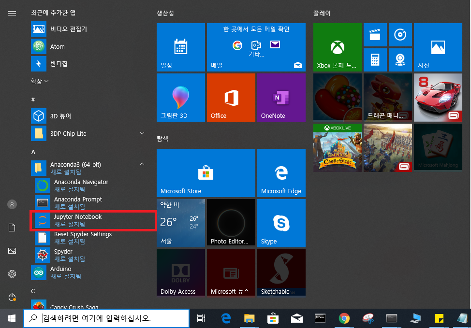Launch the Office tile
Image resolution: width=471 pixels, height=328 pixels.
pyautogui.click(x=231, y=98)
